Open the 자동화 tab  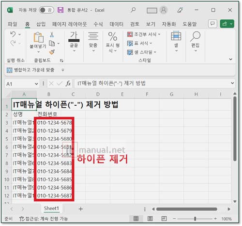click(169, 24)
